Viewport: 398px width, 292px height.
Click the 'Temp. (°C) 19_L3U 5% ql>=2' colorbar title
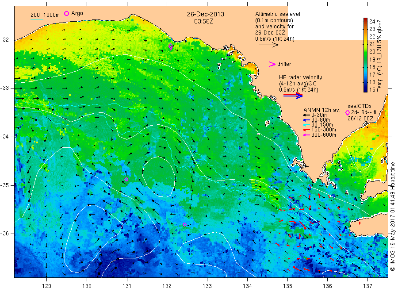[379, 55]
